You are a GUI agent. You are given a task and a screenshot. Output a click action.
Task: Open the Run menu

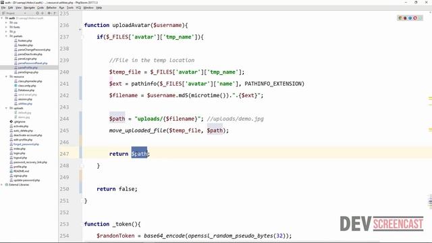pyautogui.click(x=61, y=7)
